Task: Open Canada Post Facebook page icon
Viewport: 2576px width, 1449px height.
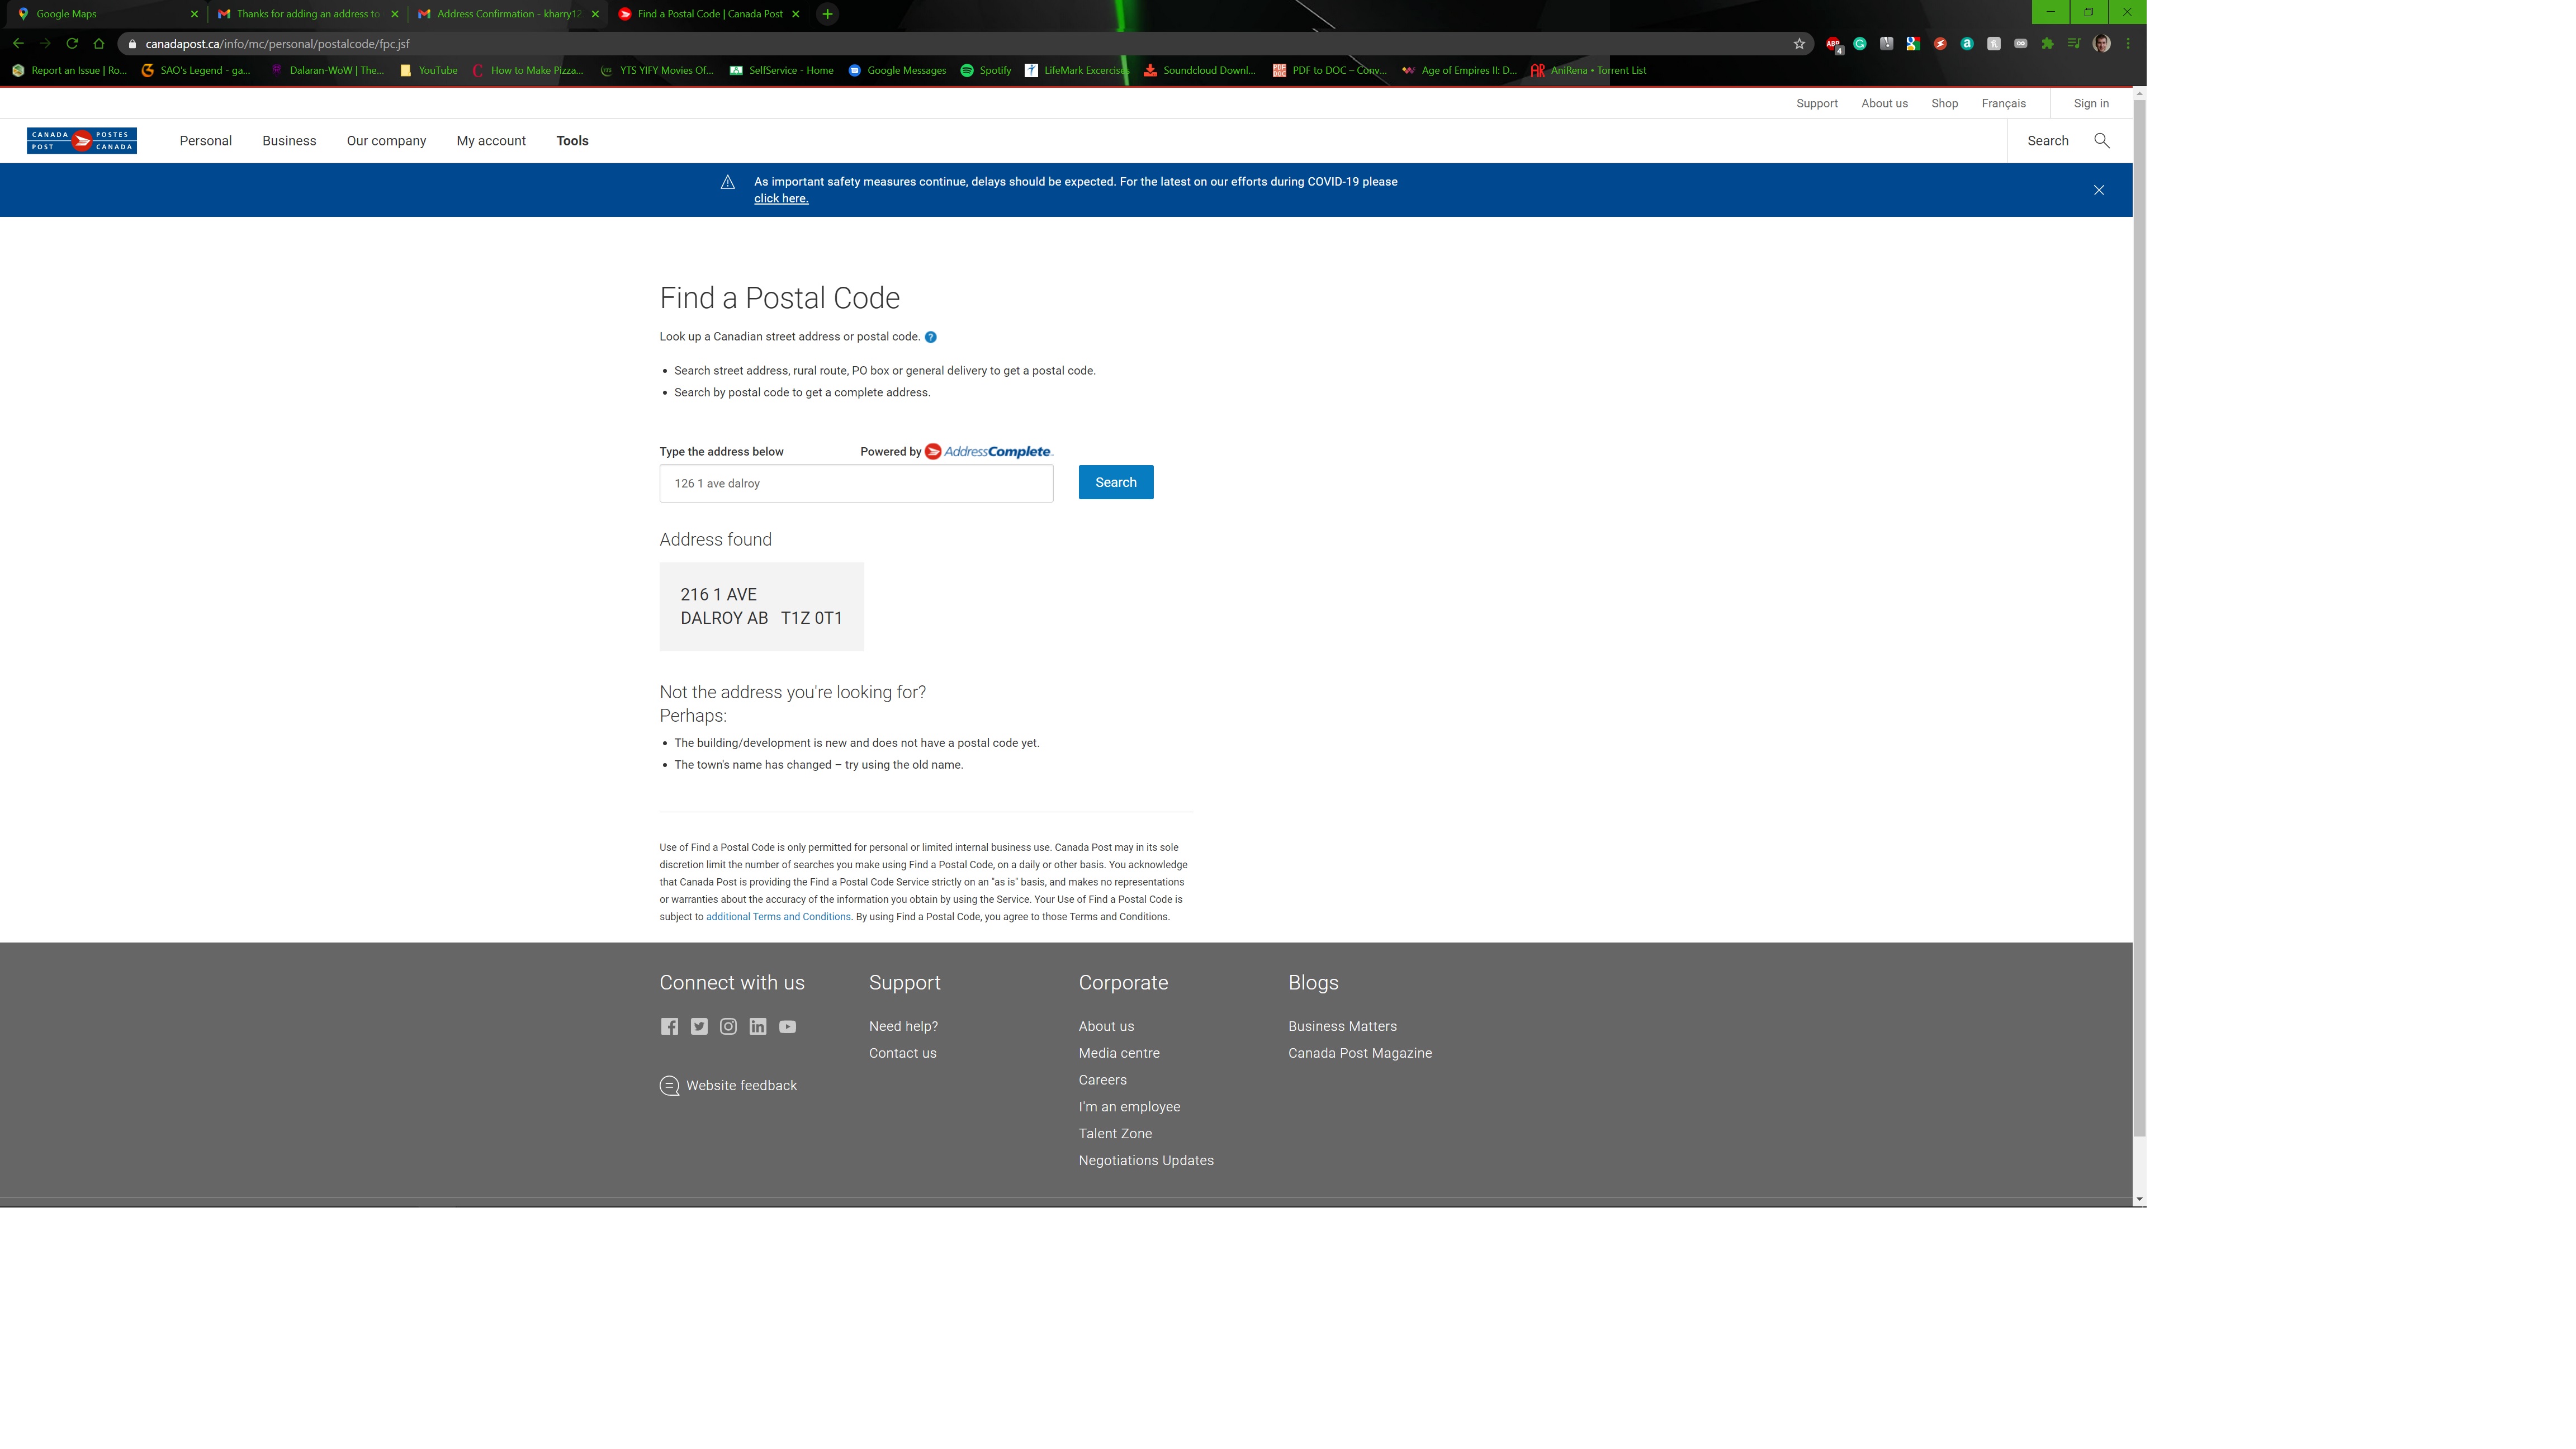Action: coord(669,1027)
